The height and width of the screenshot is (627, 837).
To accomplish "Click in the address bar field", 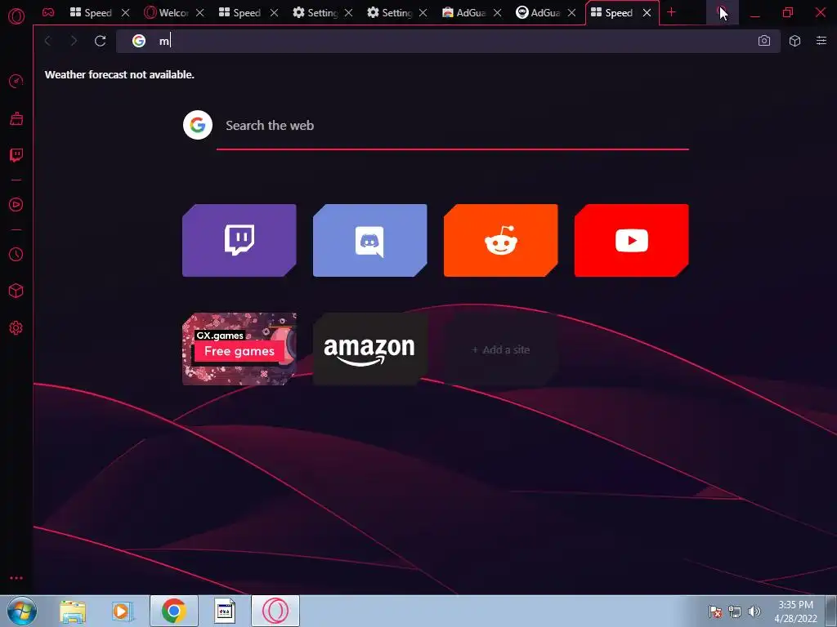I will pyautogui.click(x=449, y=41).
